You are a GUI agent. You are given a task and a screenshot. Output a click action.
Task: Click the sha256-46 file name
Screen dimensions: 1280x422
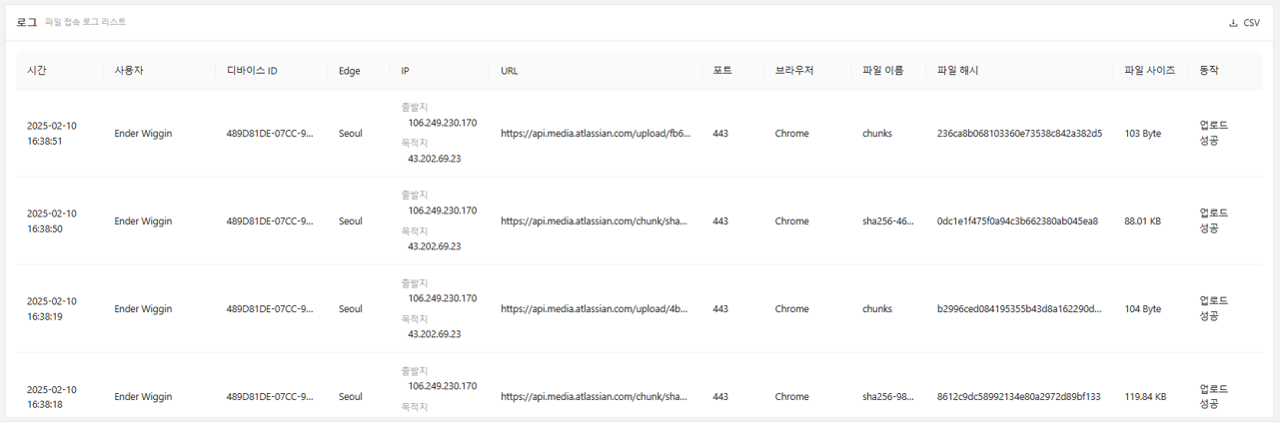point(887,221)
